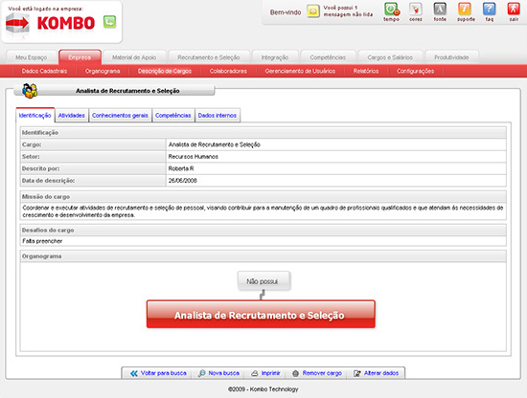This screenshot has width=527, height=398.
Task: Open the Dados internos sub-tab
Action: click(x=218, y=116)
